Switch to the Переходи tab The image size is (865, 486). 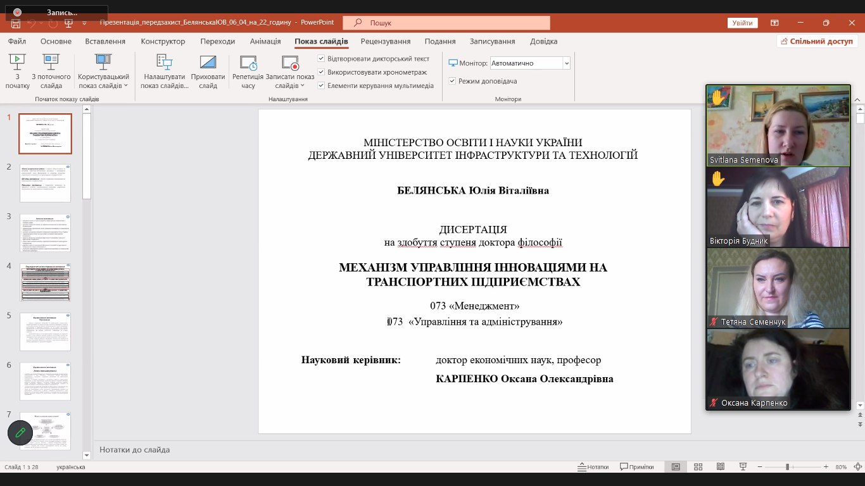218,41
